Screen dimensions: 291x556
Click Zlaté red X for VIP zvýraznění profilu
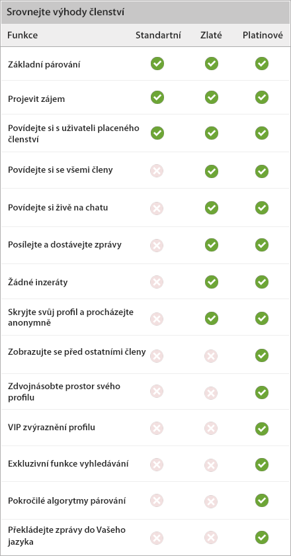coord(211,428)
